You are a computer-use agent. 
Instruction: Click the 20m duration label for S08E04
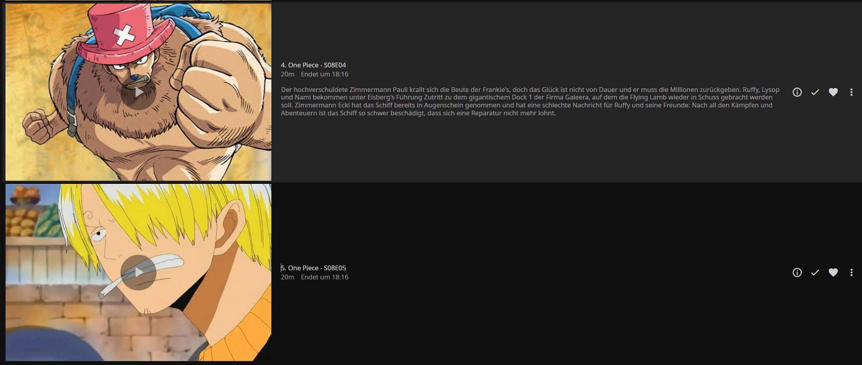click(288, 74)
